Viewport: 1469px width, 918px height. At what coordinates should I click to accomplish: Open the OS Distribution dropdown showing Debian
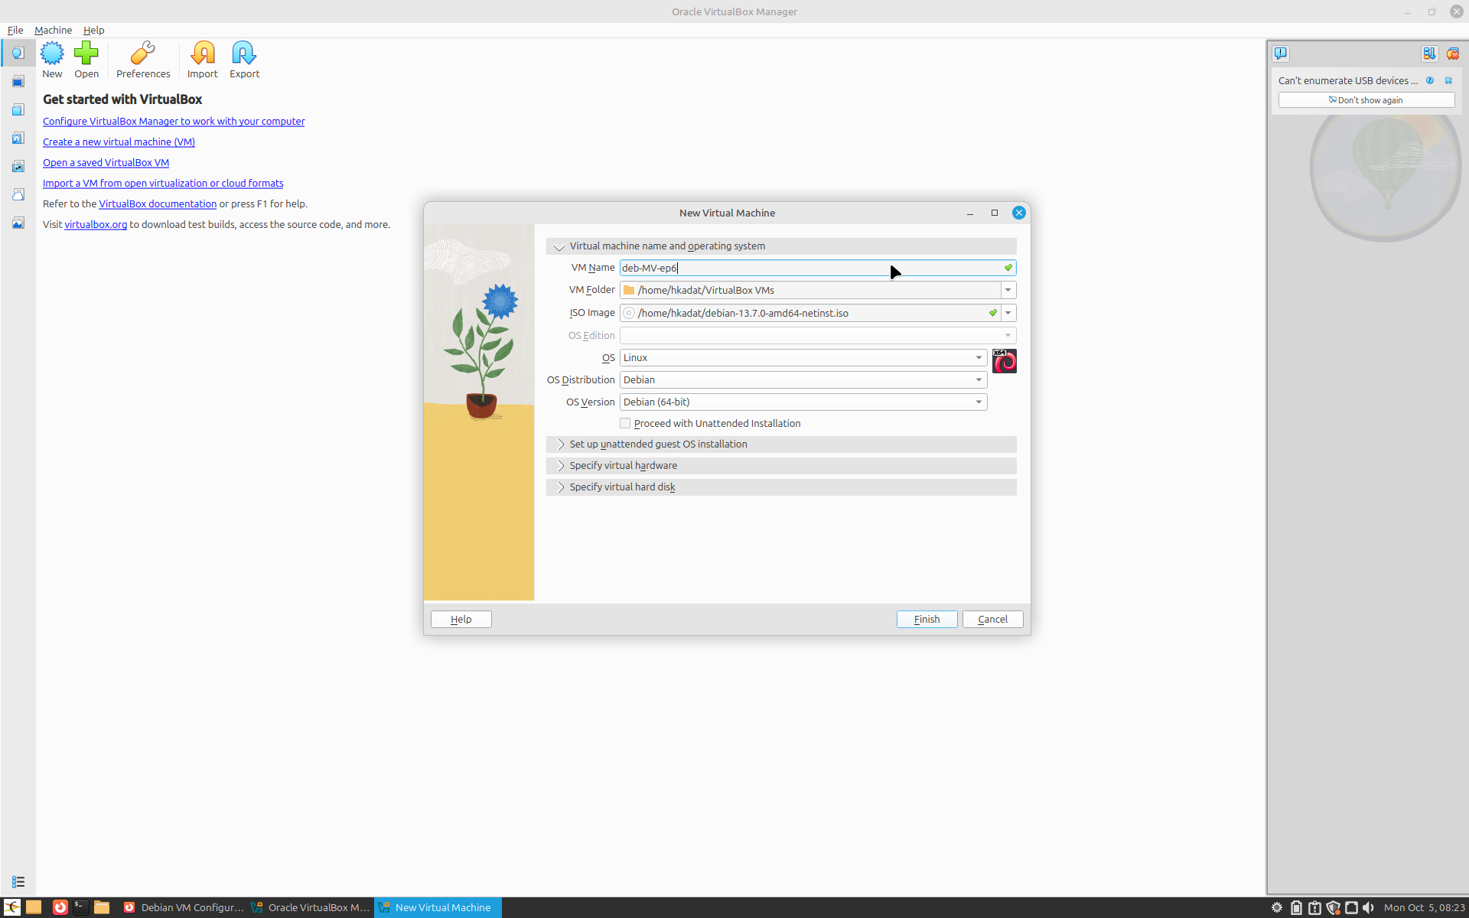tap(803, 380)
